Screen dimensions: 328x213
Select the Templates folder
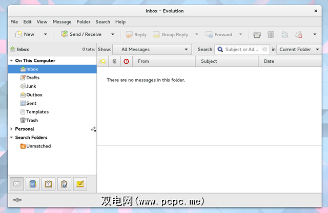52,112
